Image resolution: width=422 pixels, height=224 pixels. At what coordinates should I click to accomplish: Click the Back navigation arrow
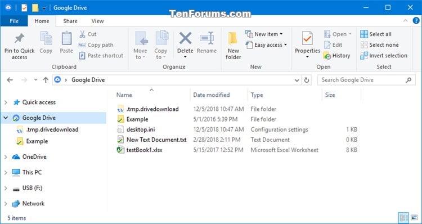tap(10, 80)
